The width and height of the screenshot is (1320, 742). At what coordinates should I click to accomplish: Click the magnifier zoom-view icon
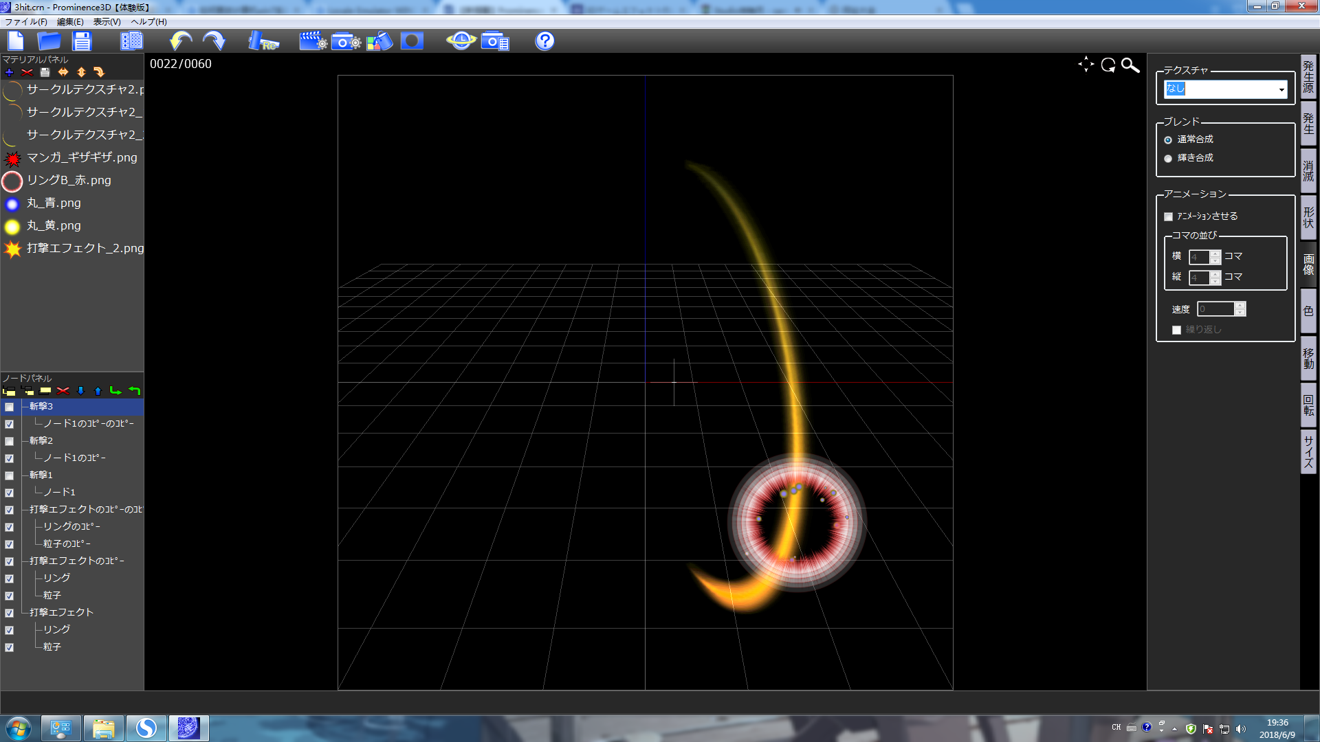click(1130, 65)
